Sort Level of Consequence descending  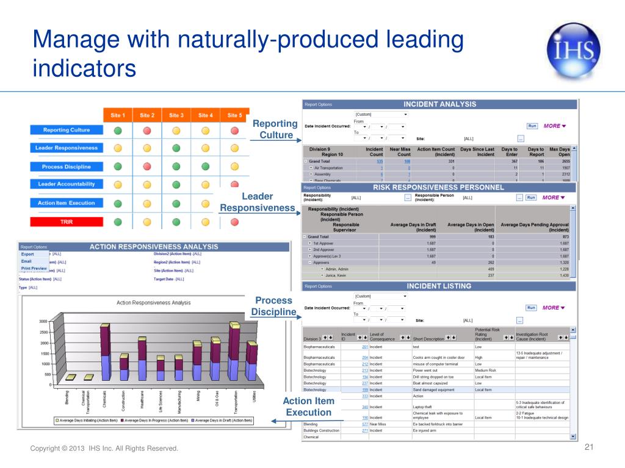pos(408,338)
